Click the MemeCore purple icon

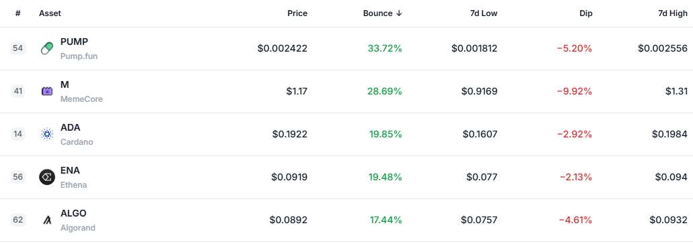[x=47, y=91]
